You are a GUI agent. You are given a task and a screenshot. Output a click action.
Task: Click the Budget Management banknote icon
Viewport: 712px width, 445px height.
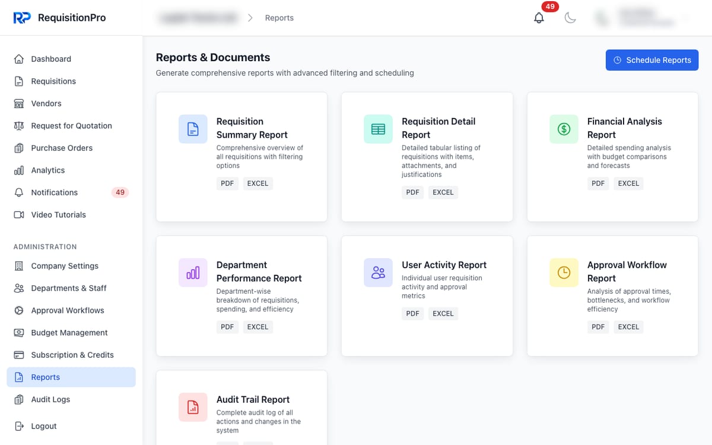19,333
